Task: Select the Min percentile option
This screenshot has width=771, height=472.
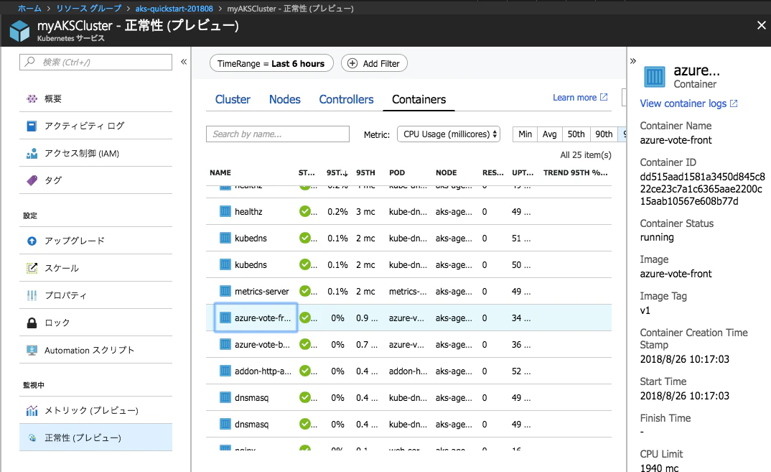Action: pos(525,134)
